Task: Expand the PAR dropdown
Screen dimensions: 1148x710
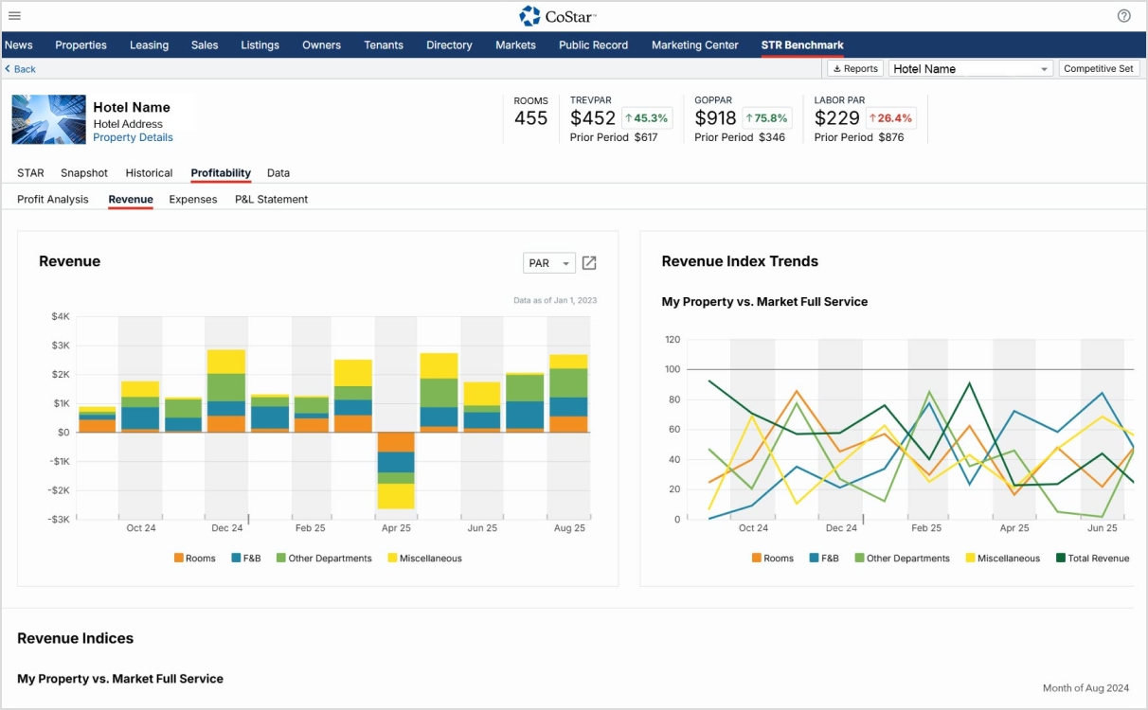Action: coord(548,263)
